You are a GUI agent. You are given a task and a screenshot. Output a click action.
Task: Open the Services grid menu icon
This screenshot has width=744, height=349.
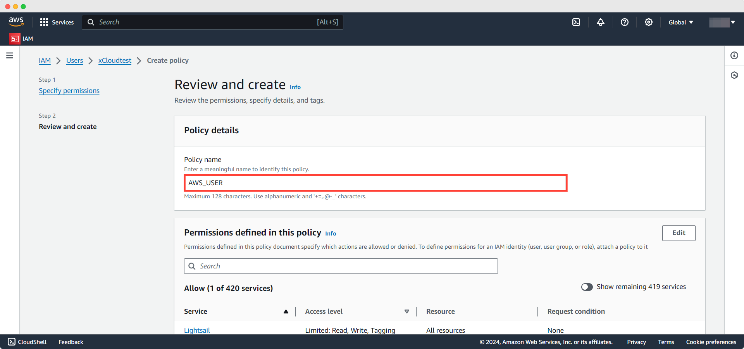(x=45, y=22)
